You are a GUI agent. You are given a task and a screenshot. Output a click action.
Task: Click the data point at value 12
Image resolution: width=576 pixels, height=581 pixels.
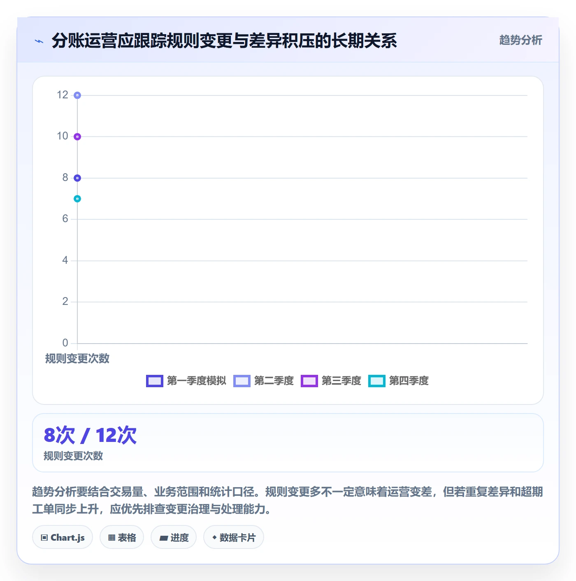pyautogui.click(x=77, y=95)
